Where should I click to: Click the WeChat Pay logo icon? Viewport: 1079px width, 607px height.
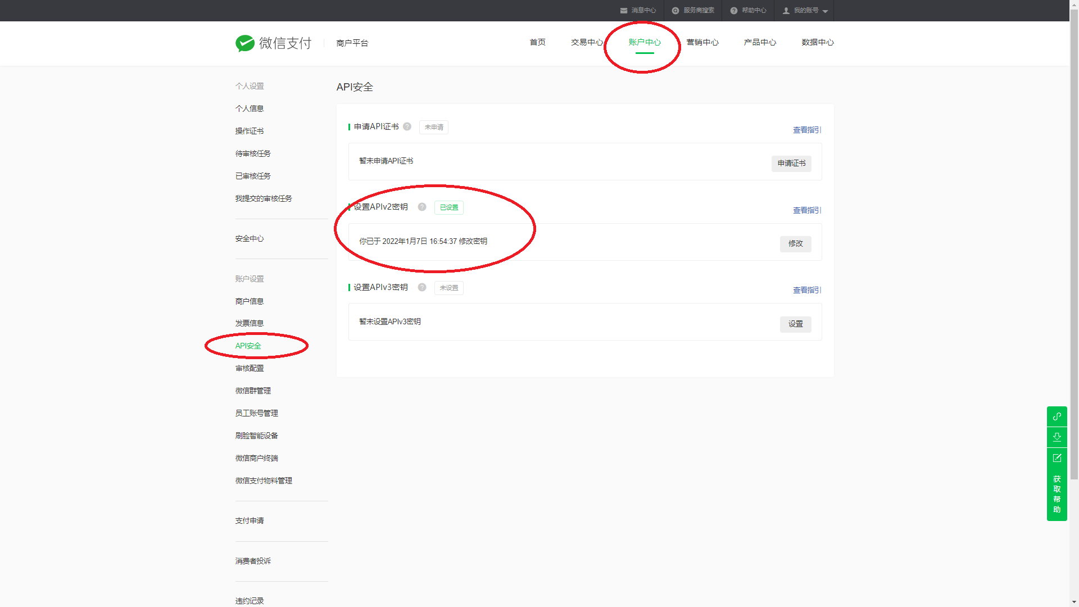tap(245, 43)
